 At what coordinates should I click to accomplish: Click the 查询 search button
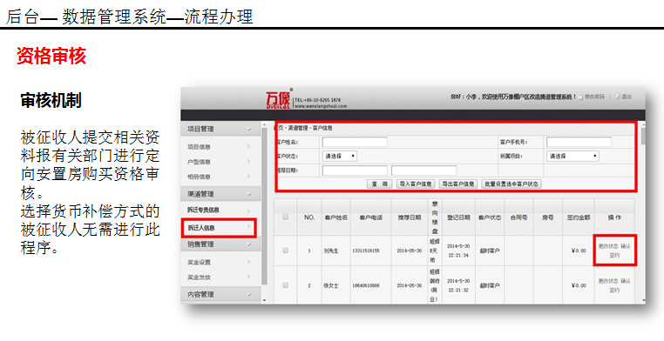[x=379, y=184]
